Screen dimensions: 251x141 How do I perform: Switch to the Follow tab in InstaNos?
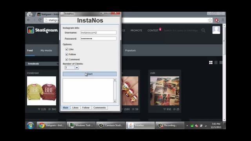click(86, 108)
